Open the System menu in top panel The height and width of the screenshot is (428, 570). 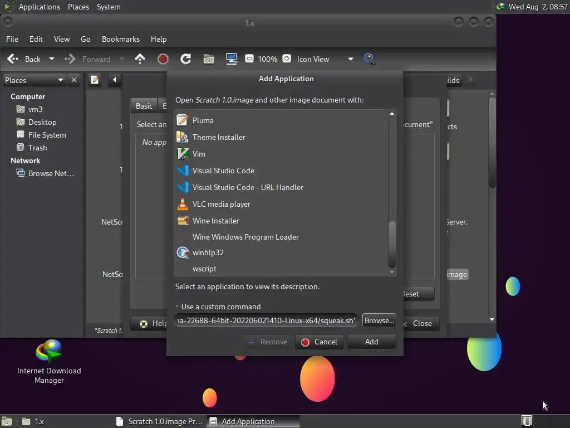[109, 7]
